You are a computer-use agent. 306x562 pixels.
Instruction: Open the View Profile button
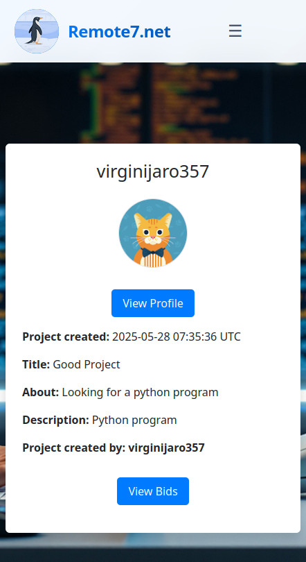[x=153, y=303]
